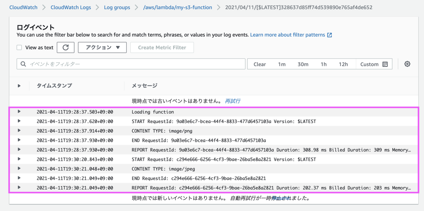Select timestamp 2021-04-11T19:28:37.914+09:00
This screenshot has height=211, width=424.
pos(75,131)
